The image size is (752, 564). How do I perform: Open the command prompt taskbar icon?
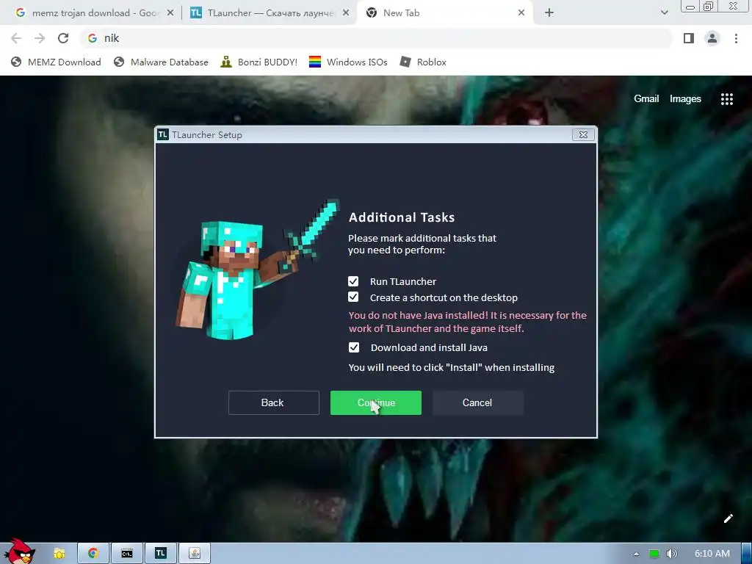(126, 554)
